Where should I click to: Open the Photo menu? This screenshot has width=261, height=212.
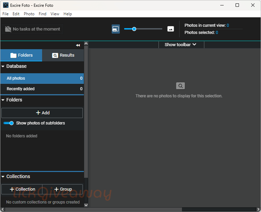pyautogui.click(x=29, y=14)
